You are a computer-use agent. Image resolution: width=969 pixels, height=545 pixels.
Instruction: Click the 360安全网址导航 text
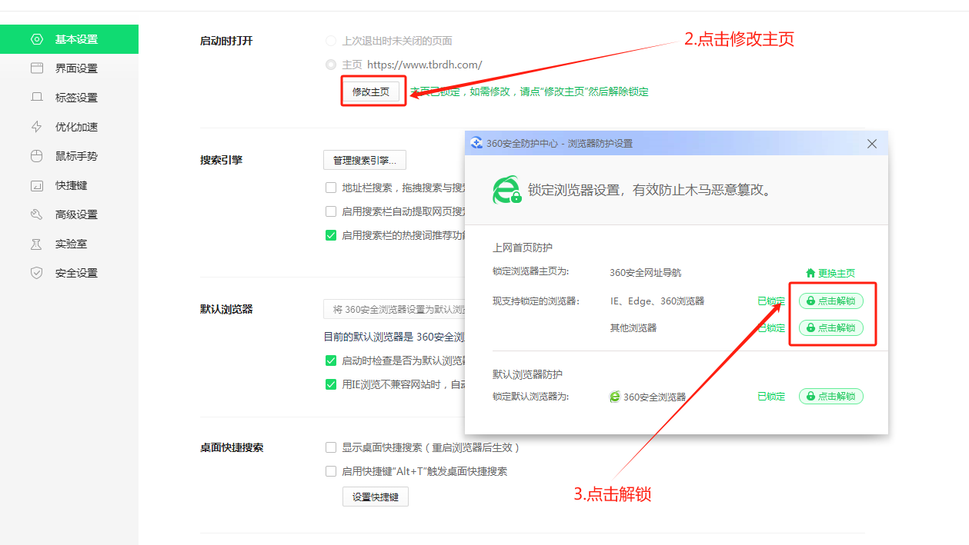pos(645,273)
